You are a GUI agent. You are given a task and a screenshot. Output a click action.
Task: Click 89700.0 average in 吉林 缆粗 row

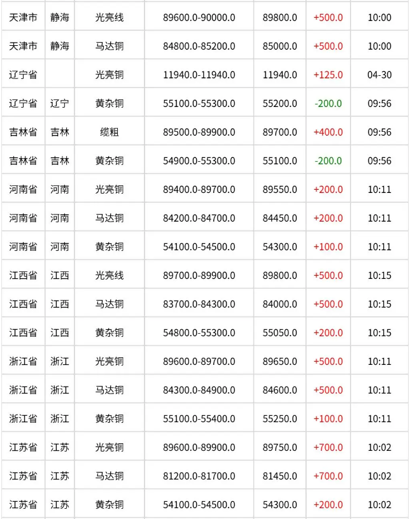point(279,132)
